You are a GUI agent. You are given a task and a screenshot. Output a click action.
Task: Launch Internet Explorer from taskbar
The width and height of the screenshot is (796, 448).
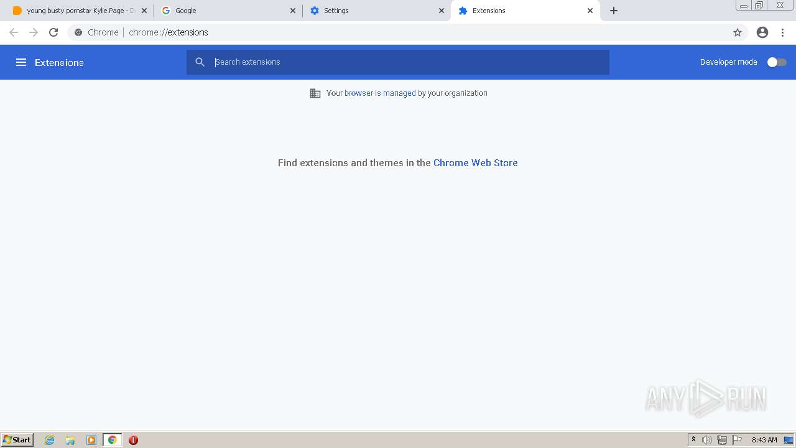coord(50,440)
